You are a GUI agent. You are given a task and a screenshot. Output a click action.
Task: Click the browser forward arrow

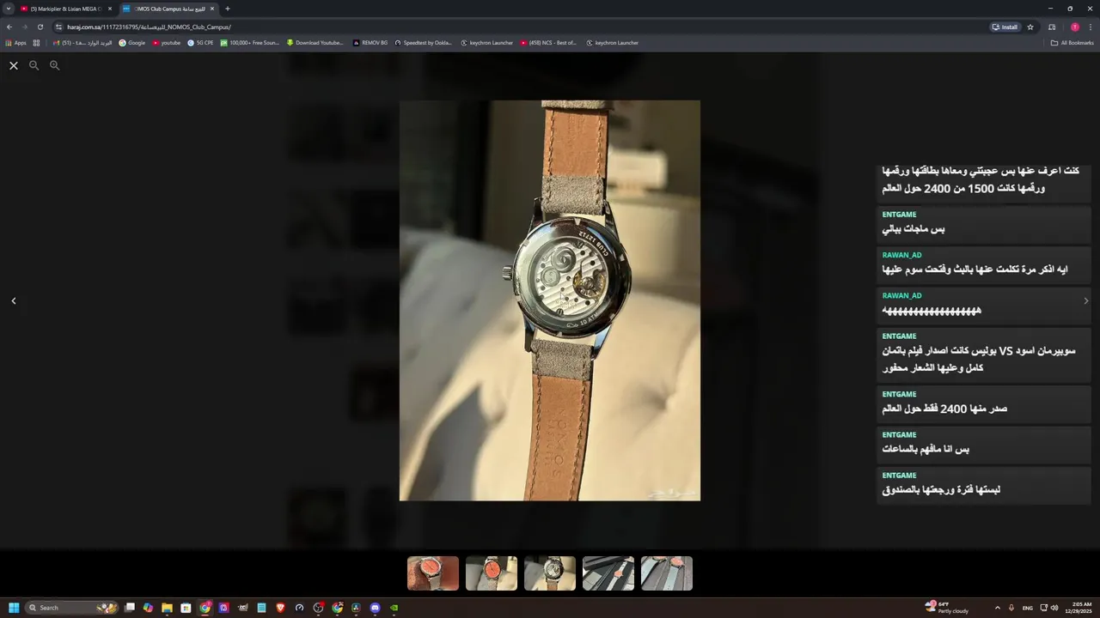click(x=24, y=27)
